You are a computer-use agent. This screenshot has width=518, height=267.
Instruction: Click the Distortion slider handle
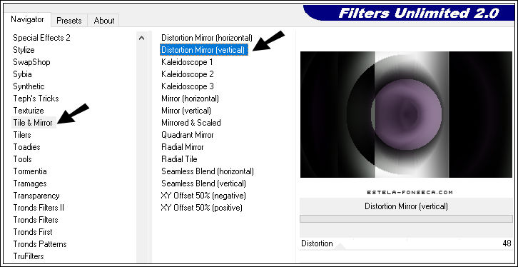[x=340, y=247]
